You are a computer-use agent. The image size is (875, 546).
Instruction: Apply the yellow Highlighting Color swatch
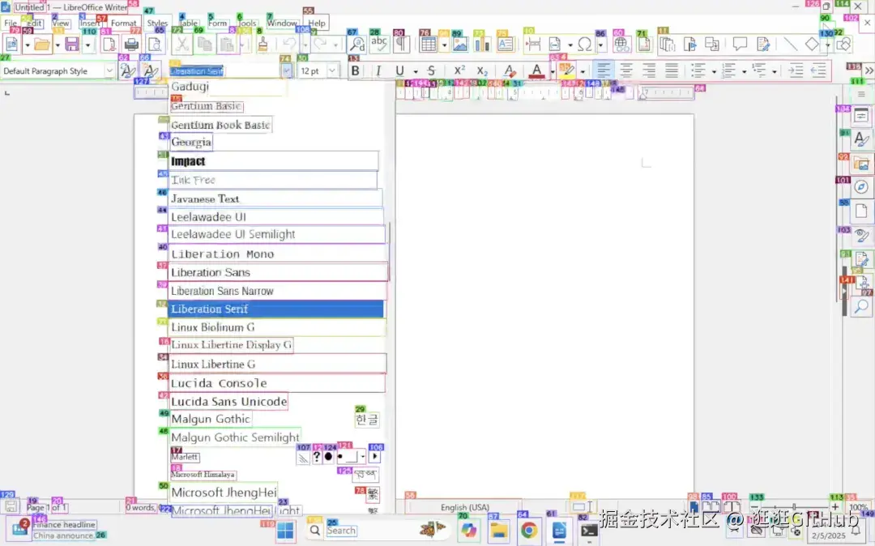click(567, 70)
